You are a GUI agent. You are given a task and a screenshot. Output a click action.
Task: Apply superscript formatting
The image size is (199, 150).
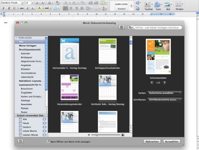[27, 8]
